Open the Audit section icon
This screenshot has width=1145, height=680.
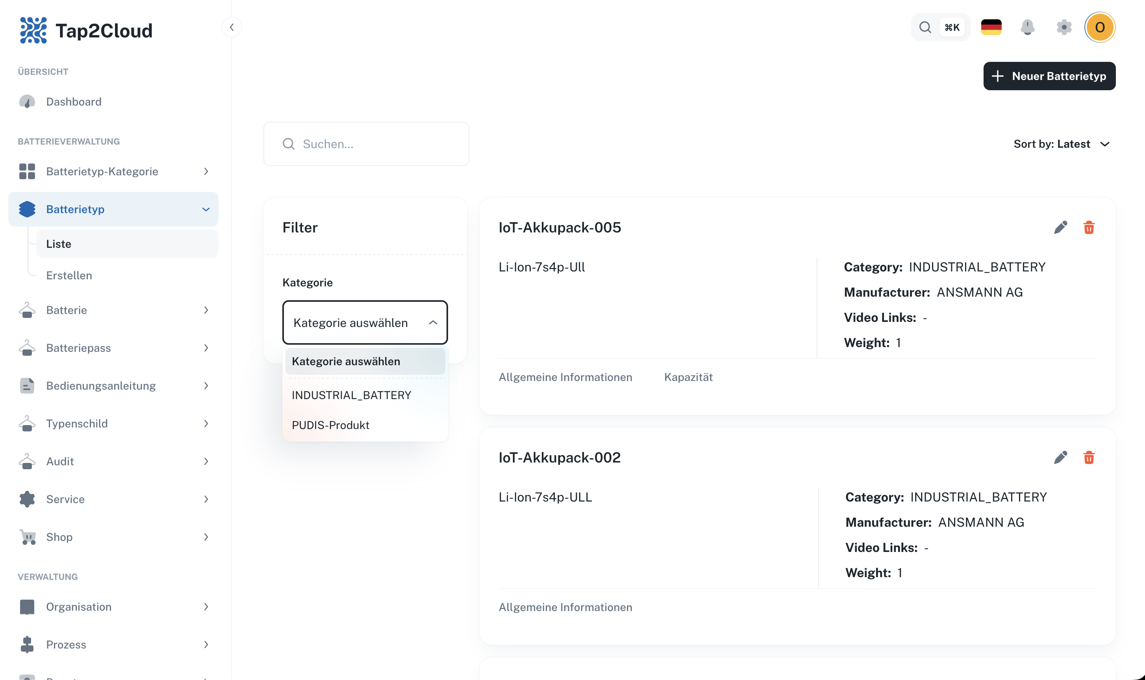click(27, 461)
